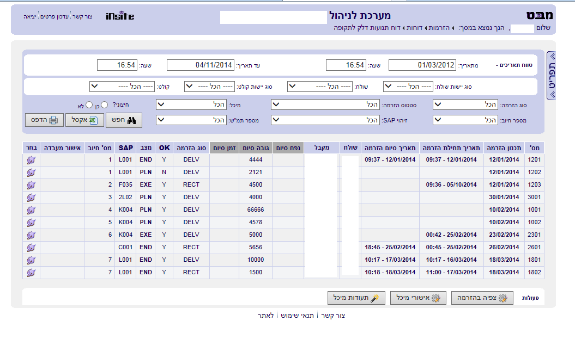Image resolution: width=575 pixels, height=357 pixels.
Task: Click height value 10000
Action: [x=256, y=260]
